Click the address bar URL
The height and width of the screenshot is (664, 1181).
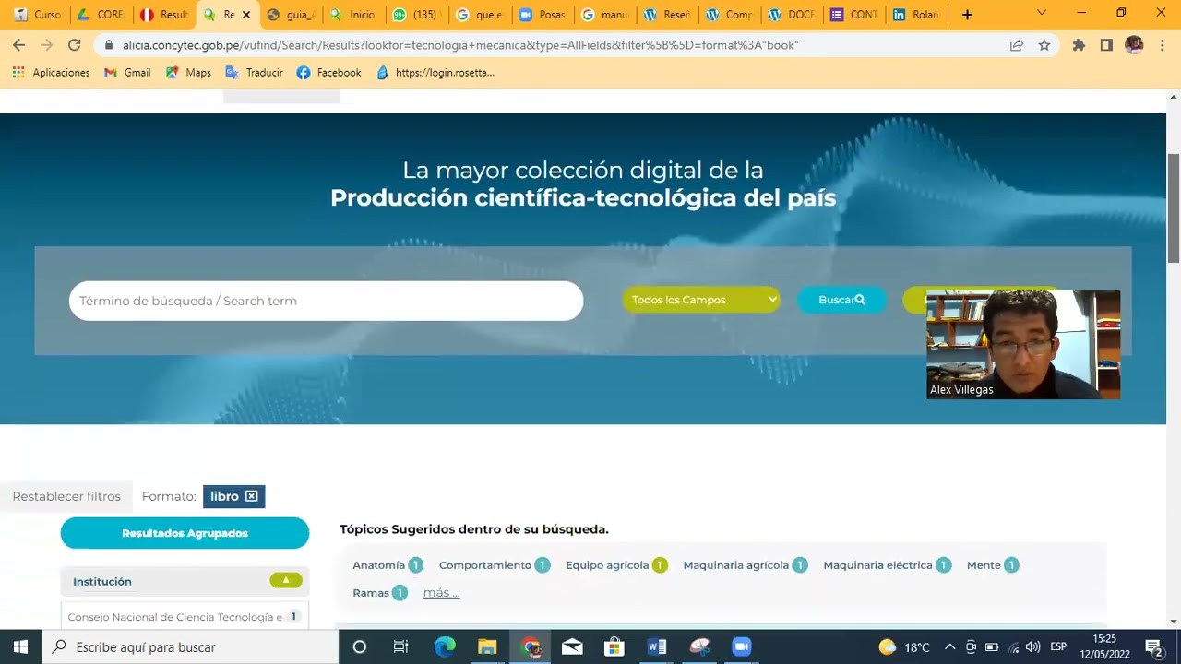[x=461, y=45]
